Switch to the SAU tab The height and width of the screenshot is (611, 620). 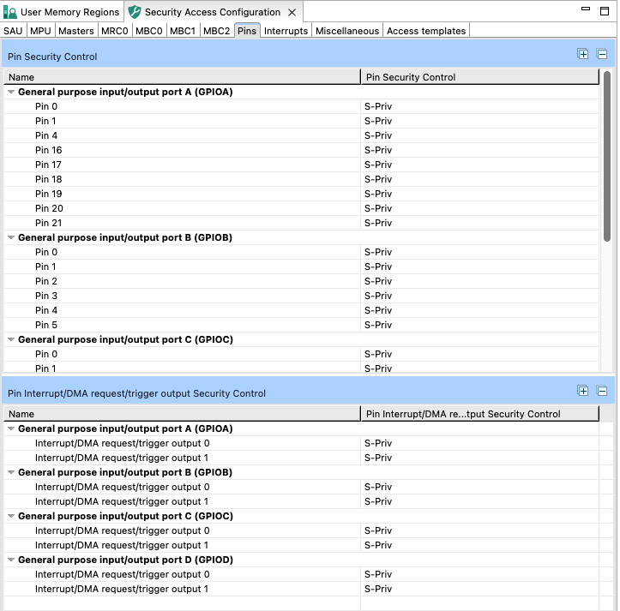coord(13,31)
